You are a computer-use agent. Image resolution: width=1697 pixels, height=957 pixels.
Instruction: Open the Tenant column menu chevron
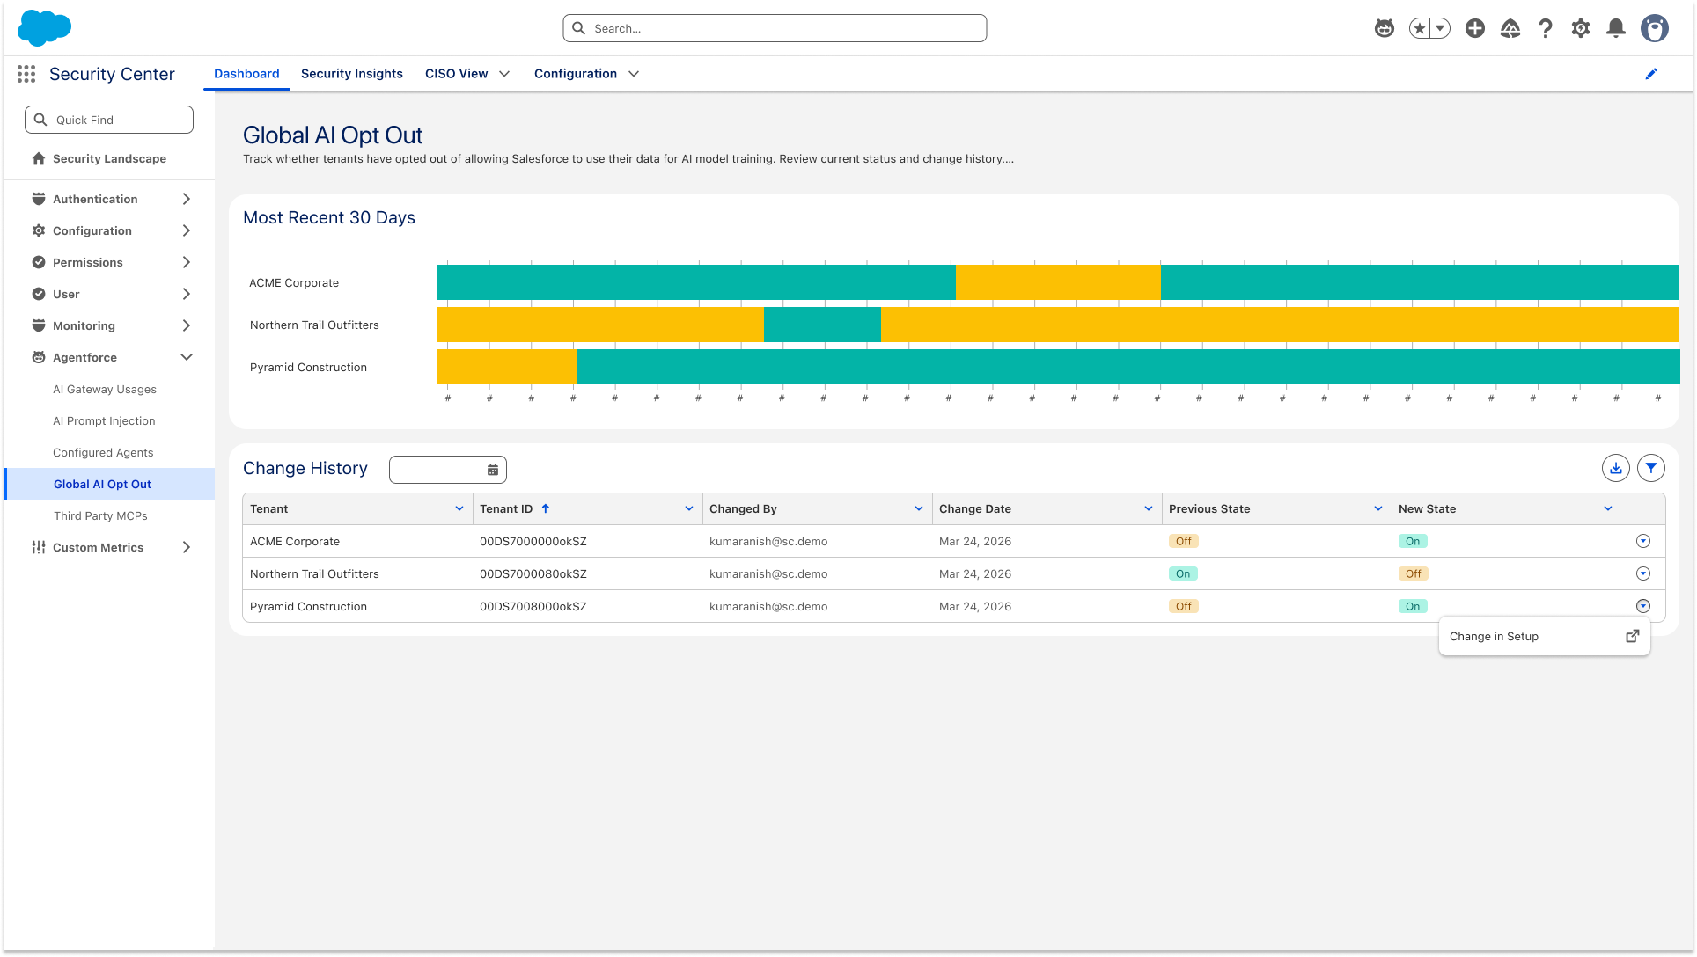point(459,509)
